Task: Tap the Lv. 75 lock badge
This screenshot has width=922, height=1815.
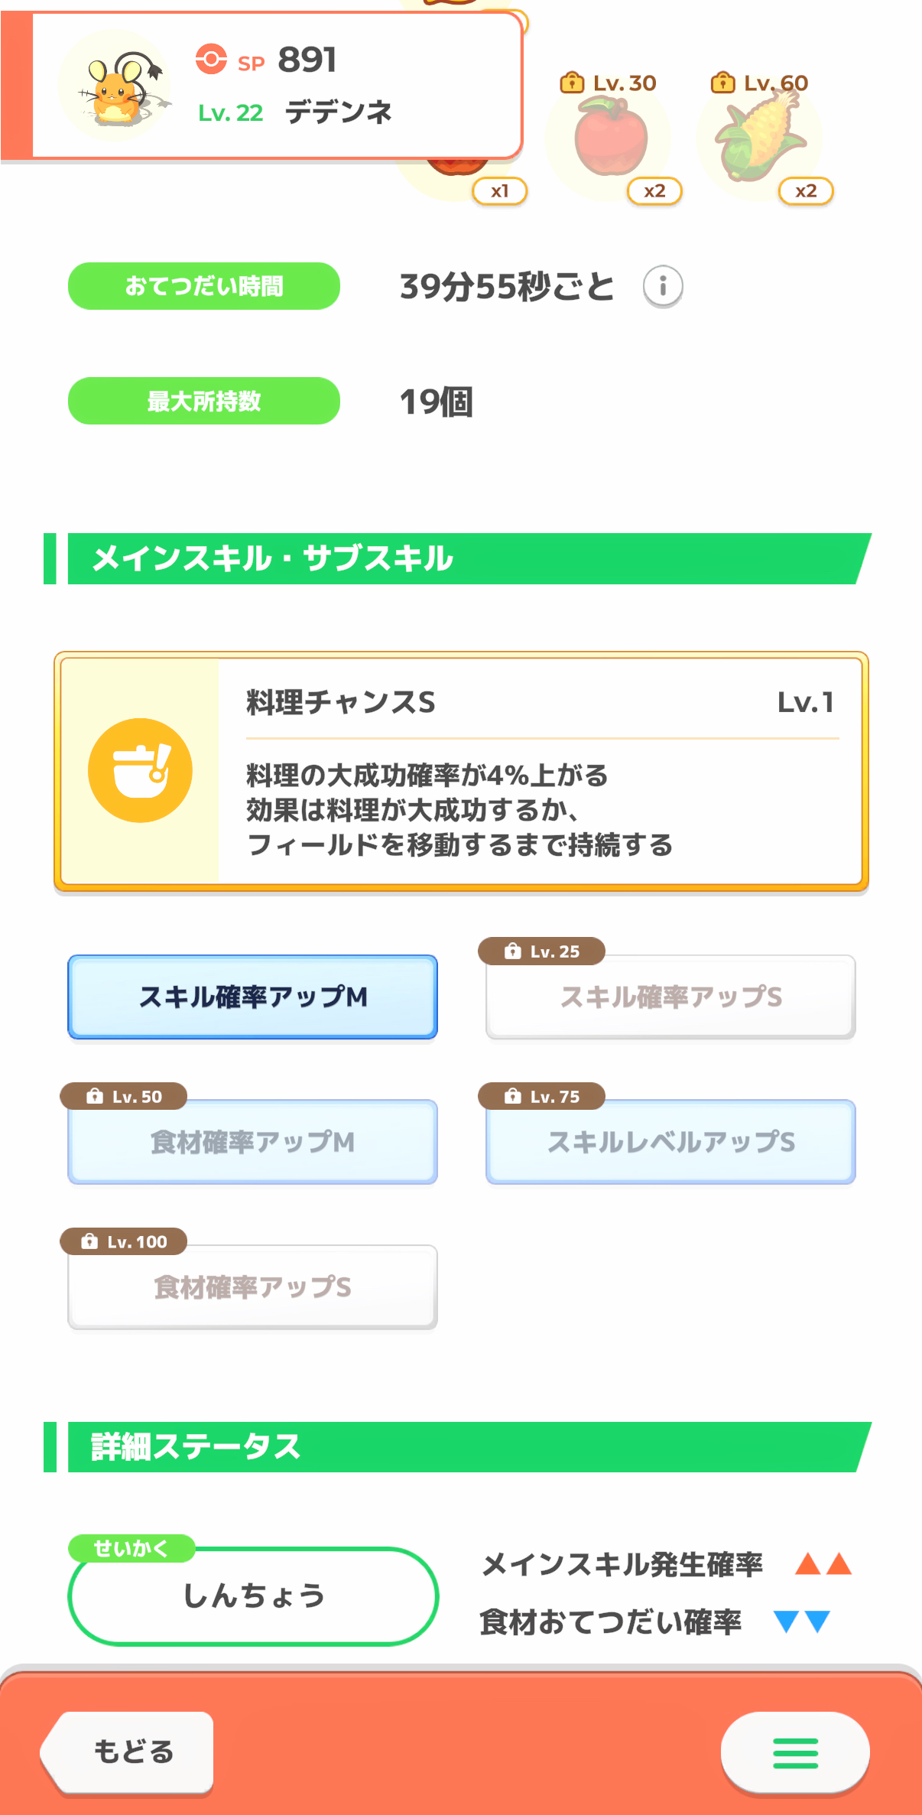Action: [x=541, y=1097]
